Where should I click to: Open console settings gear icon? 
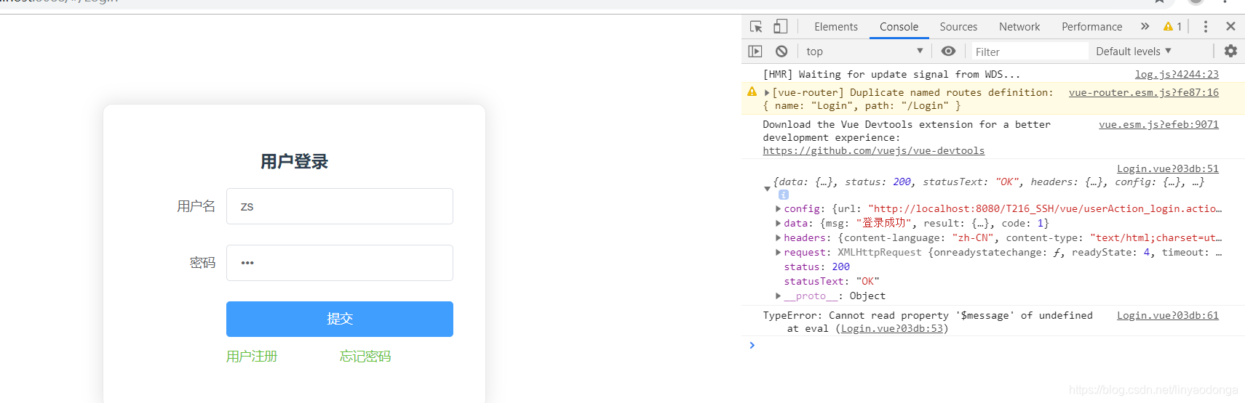(1230, 51)
